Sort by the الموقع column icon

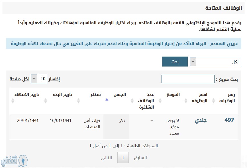pyautogui.click(x=160, y=101)
